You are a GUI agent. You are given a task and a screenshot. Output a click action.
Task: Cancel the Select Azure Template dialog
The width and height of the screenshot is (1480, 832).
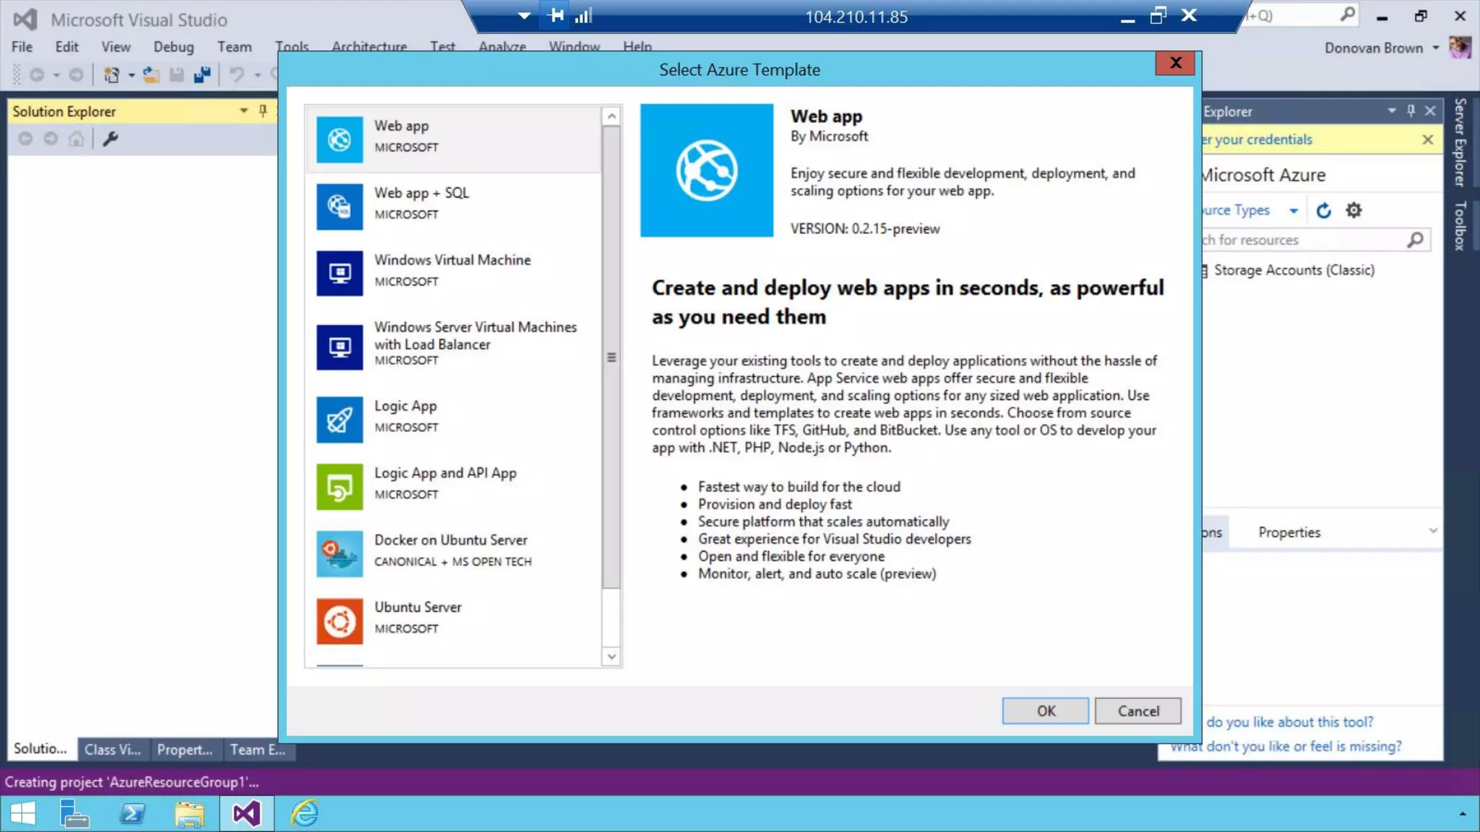1137,711
